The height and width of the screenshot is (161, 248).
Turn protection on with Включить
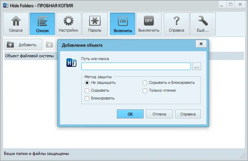tap(123, 24)
